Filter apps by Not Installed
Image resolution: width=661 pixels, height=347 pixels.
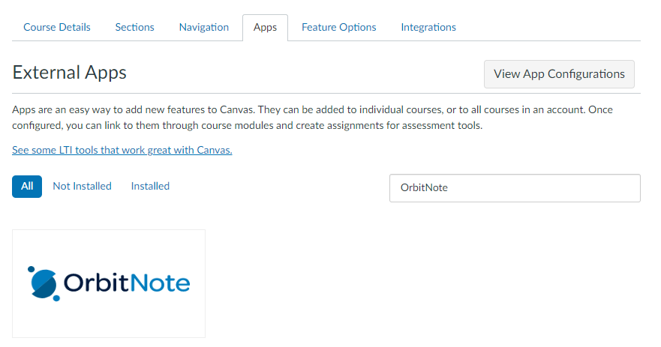tap(82, 186)
